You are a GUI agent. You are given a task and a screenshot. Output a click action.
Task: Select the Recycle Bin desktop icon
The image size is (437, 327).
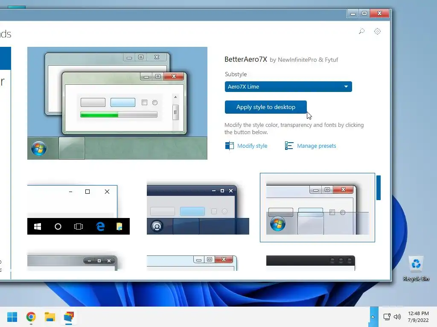coord(416,268)
